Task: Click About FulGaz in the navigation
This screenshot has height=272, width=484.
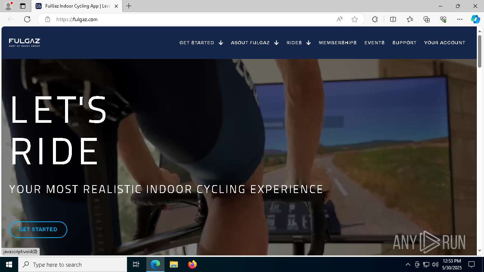Action: pos(250,43)
